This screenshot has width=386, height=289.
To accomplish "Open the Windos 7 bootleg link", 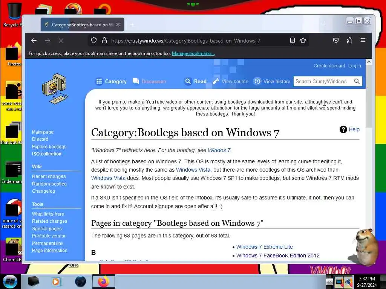I will (x=219, y=150).
